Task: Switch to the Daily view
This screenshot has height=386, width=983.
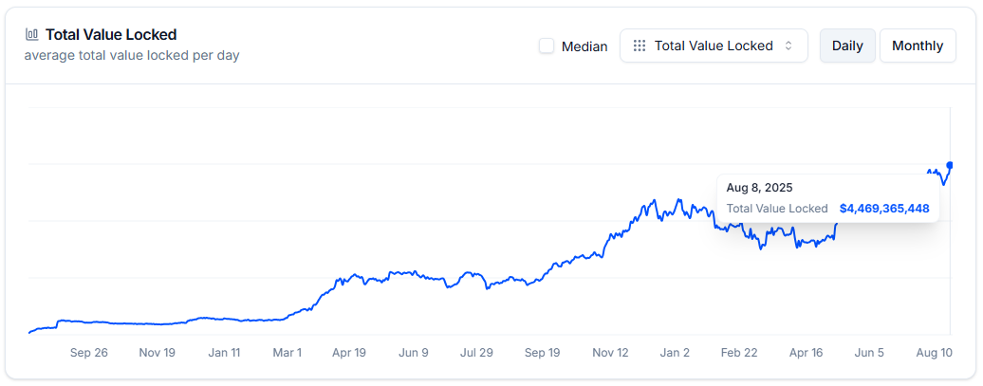Action: tap(846, 46)
